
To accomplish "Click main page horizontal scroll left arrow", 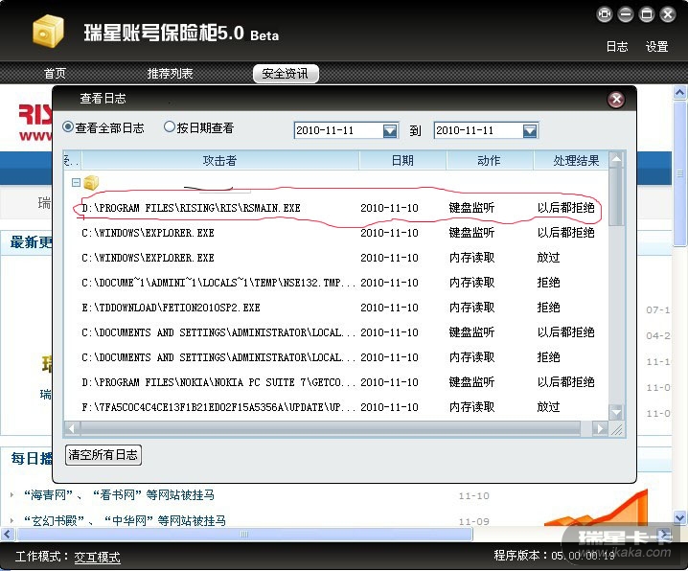I will click(8, 535).
